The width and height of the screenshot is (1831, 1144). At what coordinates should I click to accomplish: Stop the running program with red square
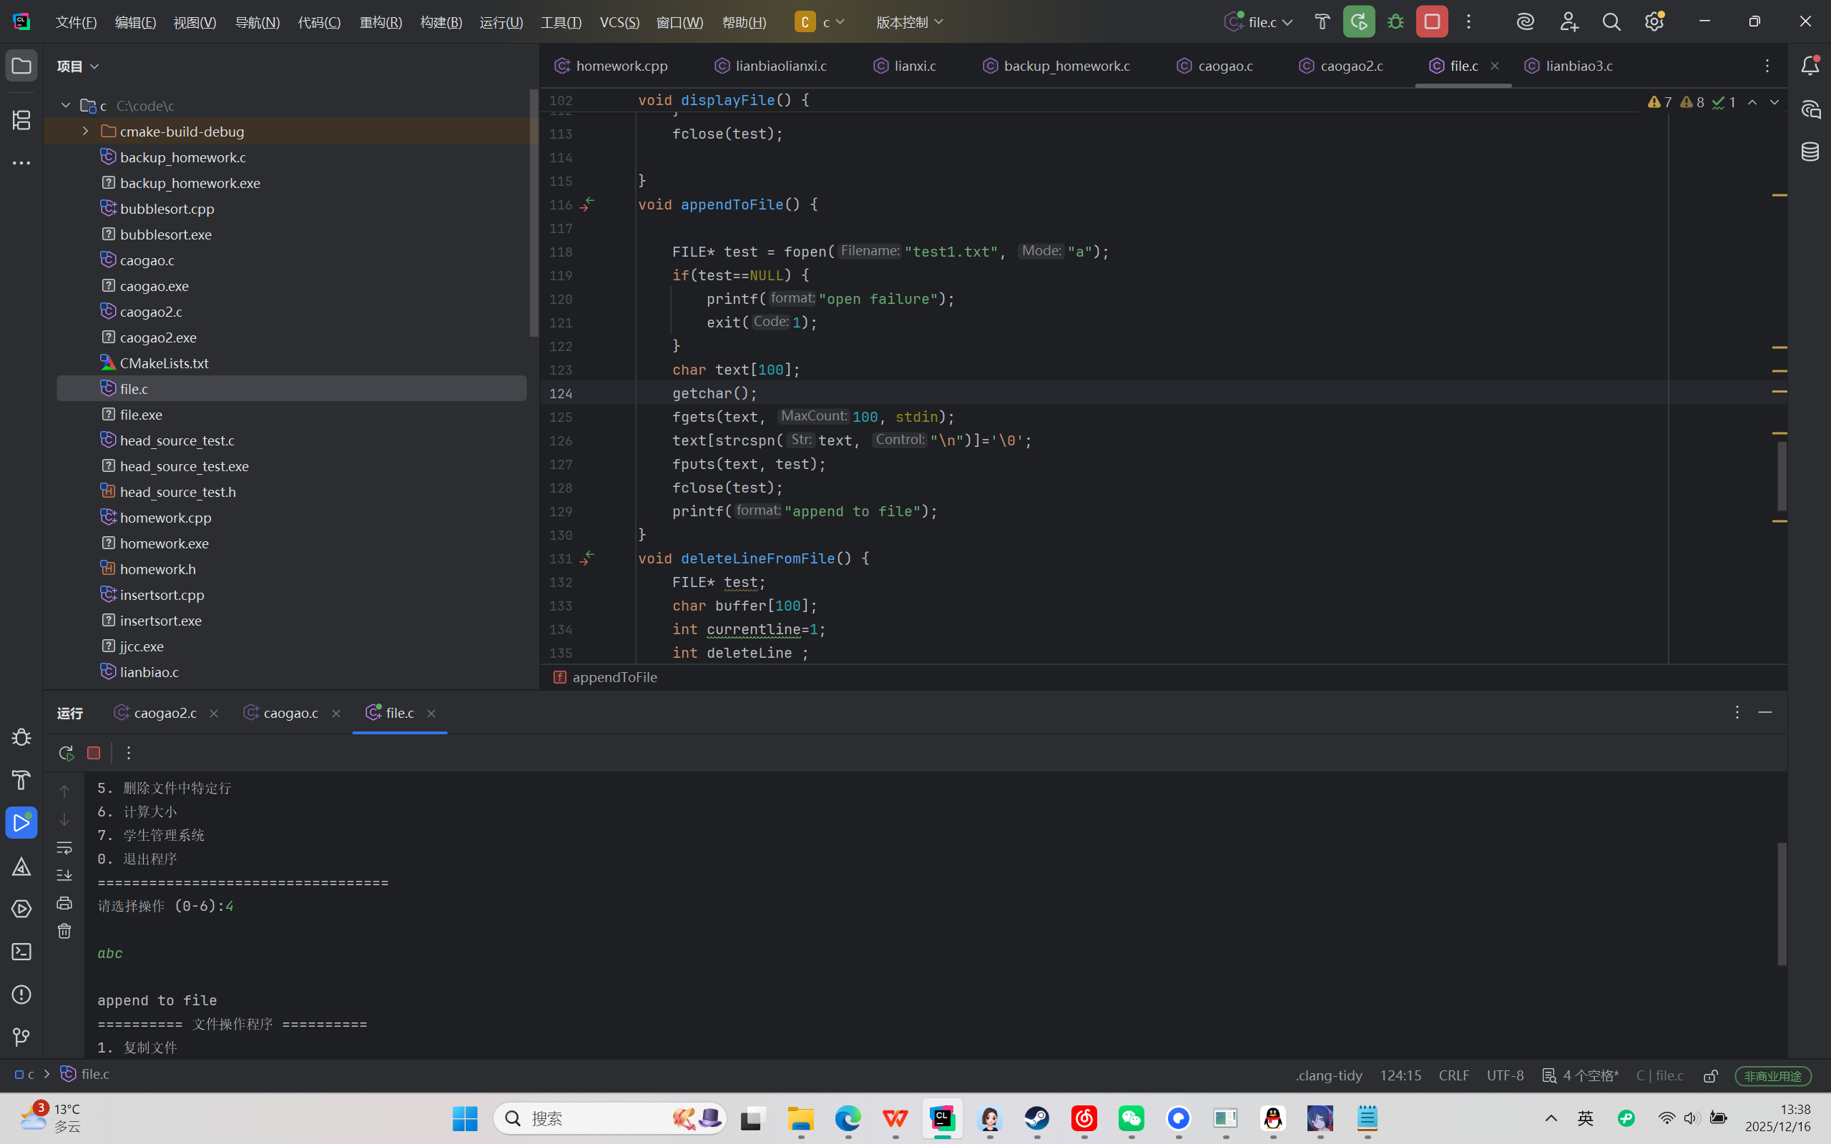coord(1431,22)
